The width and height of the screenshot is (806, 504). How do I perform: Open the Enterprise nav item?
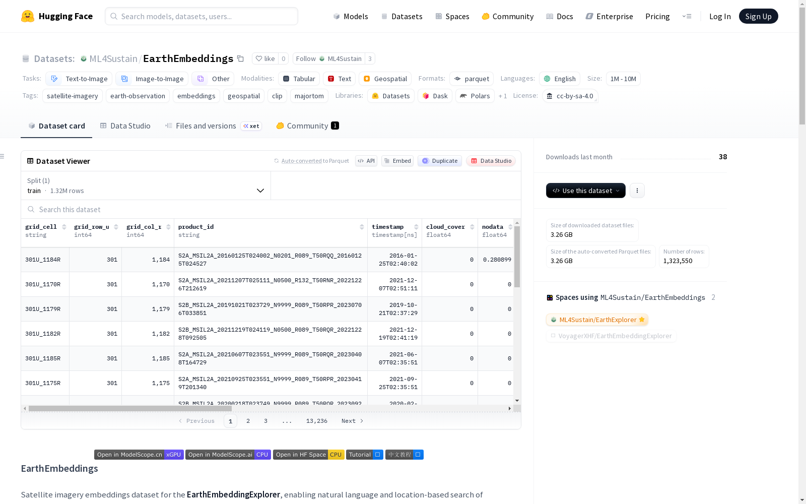coord(609,16)
